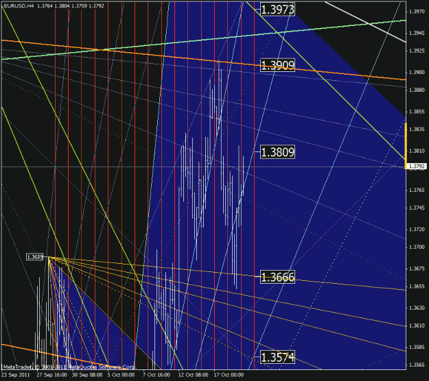The image size is (429, 381).
Task: Click 1.3855 on the price scale
Action: click(417, 112)
